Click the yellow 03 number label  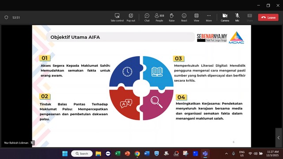coord(178,58)
